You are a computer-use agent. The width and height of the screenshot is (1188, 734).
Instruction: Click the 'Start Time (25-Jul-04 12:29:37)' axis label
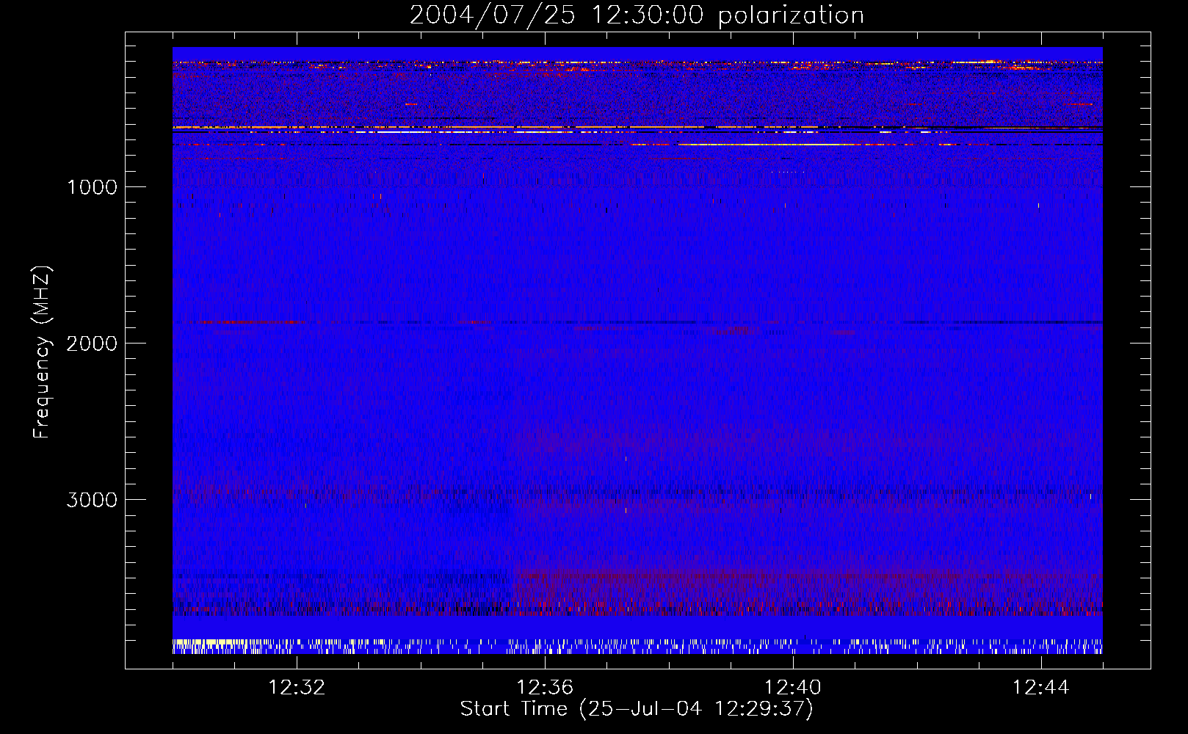tap(637, 709)
